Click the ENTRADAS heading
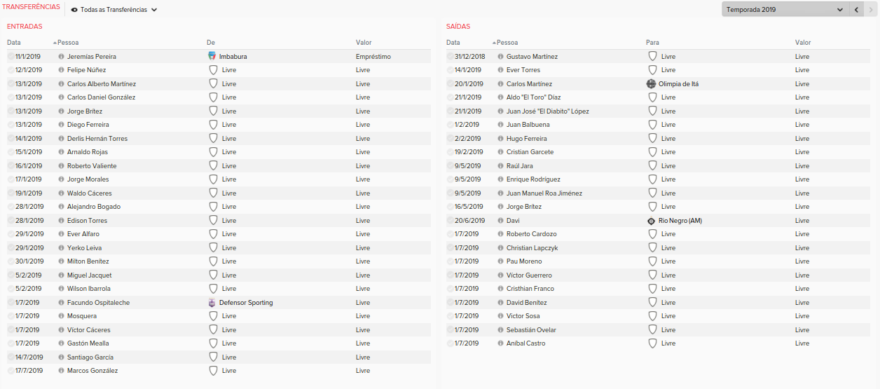Screen dimensions: 880x389 tap(25, 27)
